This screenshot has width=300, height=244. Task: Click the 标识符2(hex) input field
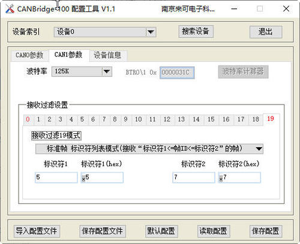coord(239,177)
